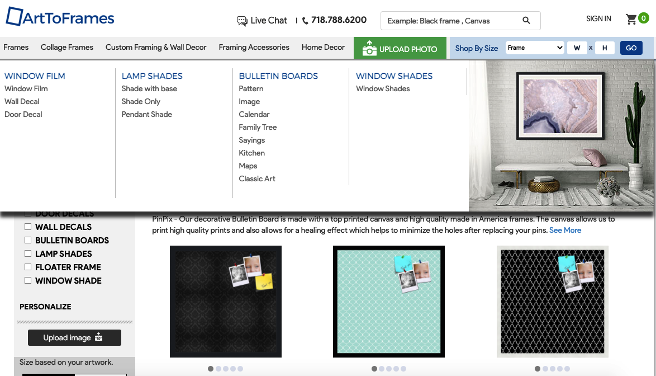Tick the Bulletin Boards filter checkbox

[x=28, y=240]
